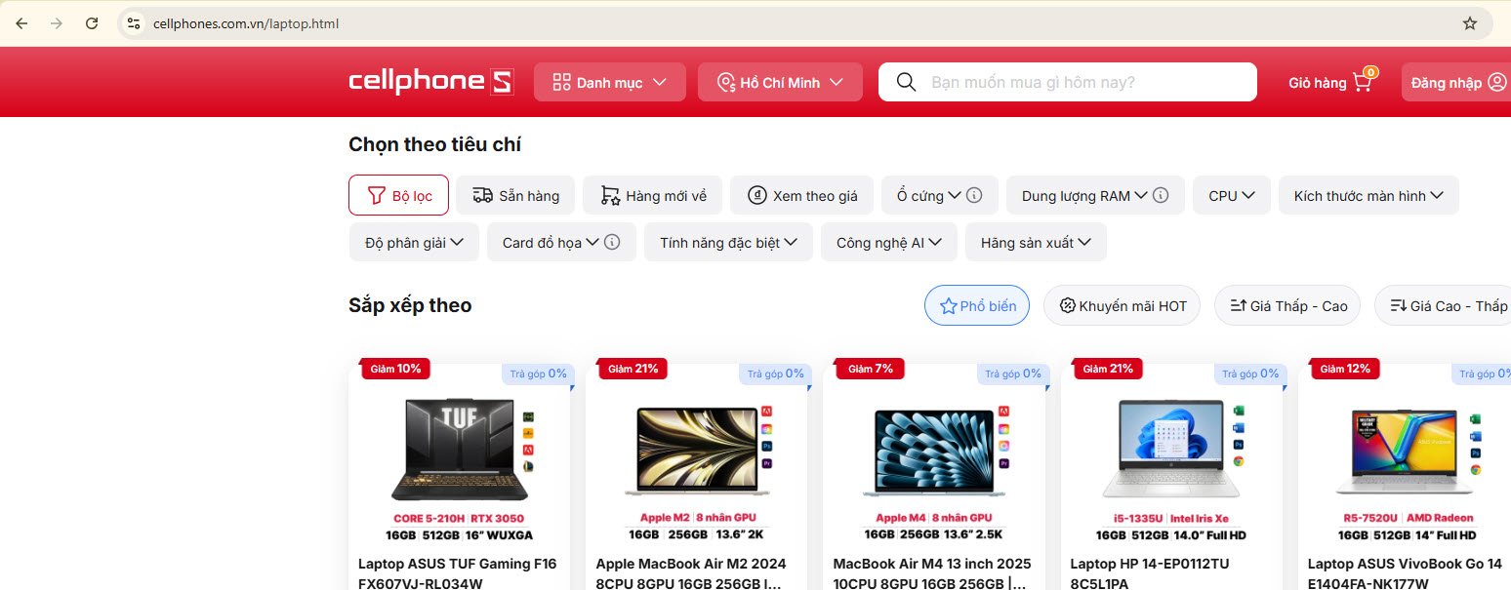The image size is (1511, 590).
Task: Open the Kích thước màn hình dropdown
Action: [x=1368, y=195]
